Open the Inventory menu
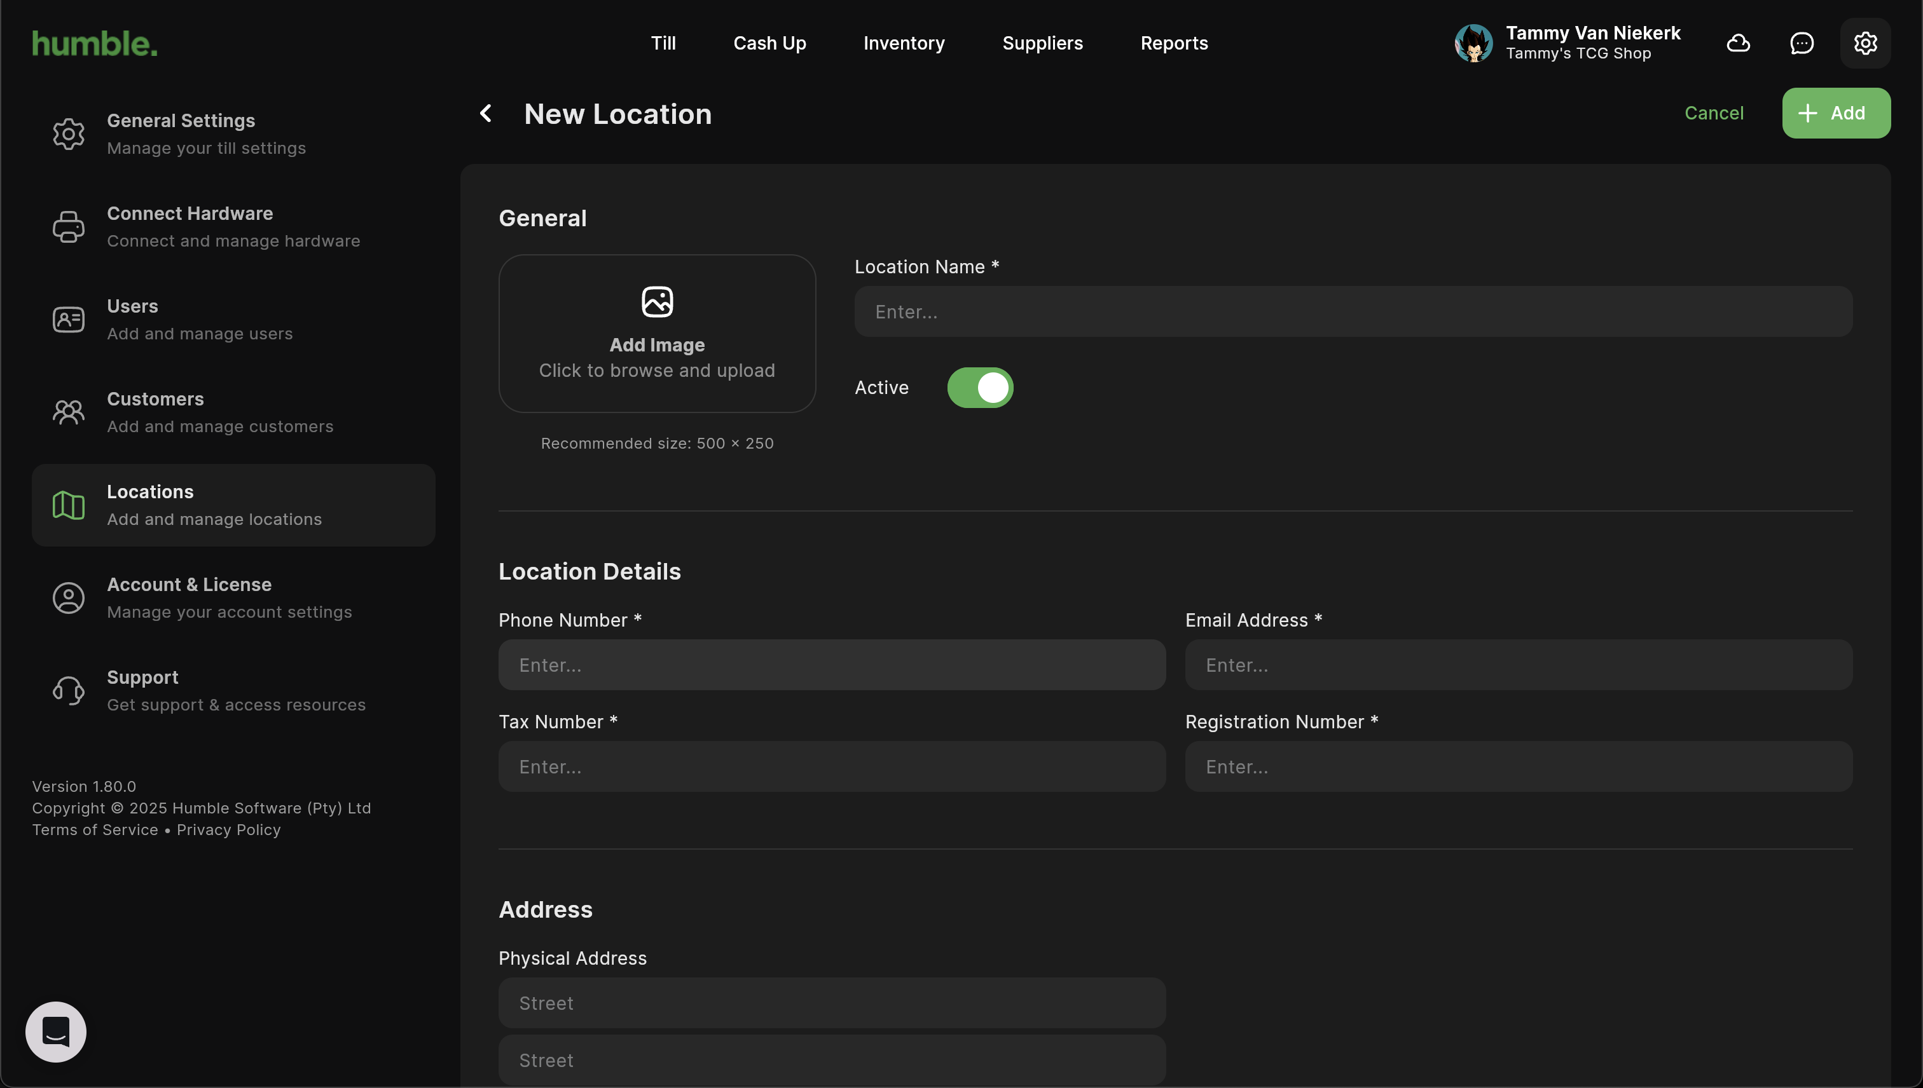This screenshot has width=1923, height=1088. 903,43
